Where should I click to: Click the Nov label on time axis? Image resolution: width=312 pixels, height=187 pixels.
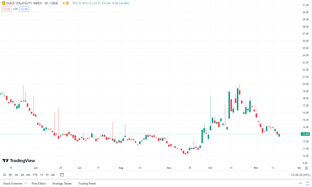click(256, 168)
